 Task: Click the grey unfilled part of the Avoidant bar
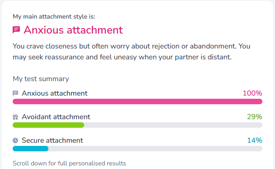tap(173, 125)
